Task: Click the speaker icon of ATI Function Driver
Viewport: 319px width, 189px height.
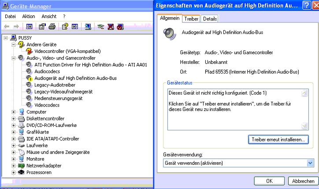Action: [29, 65]
